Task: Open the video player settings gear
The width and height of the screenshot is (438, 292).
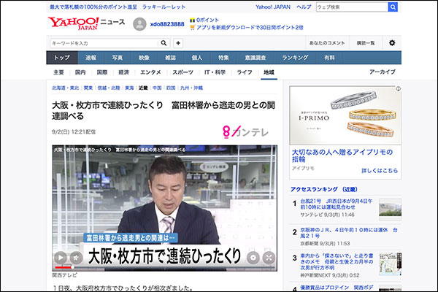Action: coord(253,257)
